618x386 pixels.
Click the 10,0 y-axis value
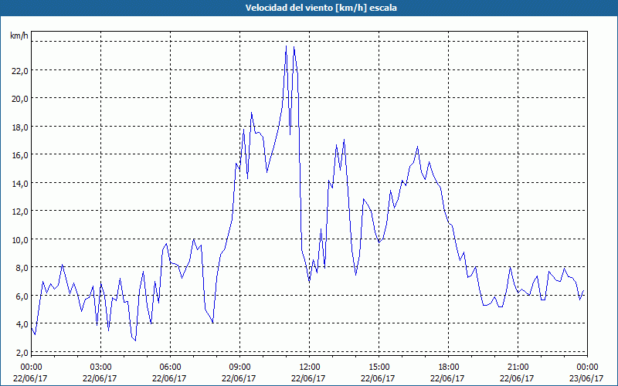click(x=20, y=240)
